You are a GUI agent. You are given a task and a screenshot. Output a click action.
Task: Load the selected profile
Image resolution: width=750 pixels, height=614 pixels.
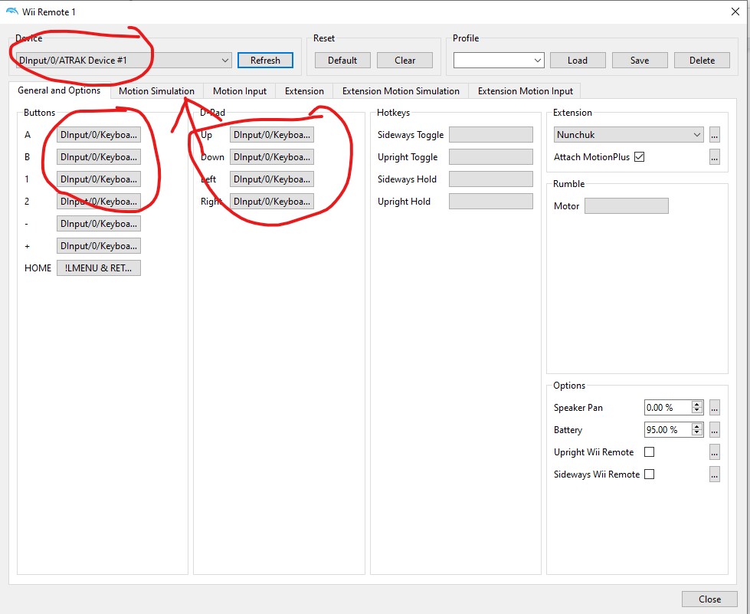(x=578, y=61)
